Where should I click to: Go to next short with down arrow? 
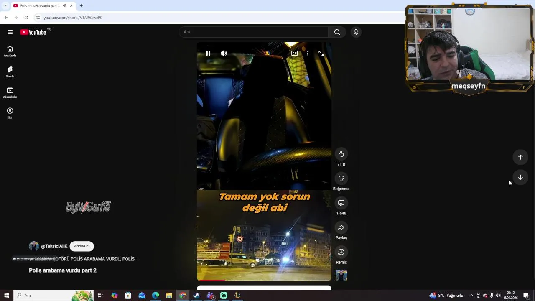point(520,177)
